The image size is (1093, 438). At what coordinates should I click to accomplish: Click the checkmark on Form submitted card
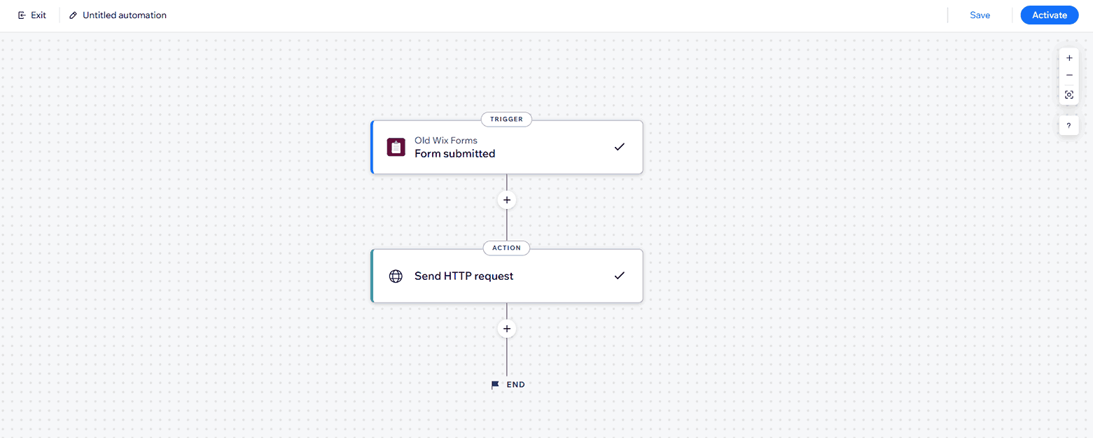click(619, 147)
